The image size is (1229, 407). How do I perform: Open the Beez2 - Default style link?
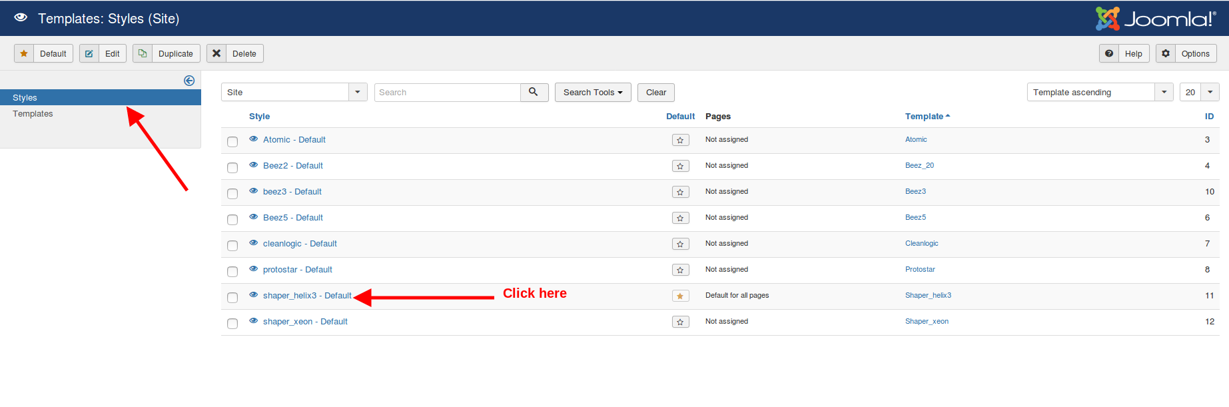(293, 166)
